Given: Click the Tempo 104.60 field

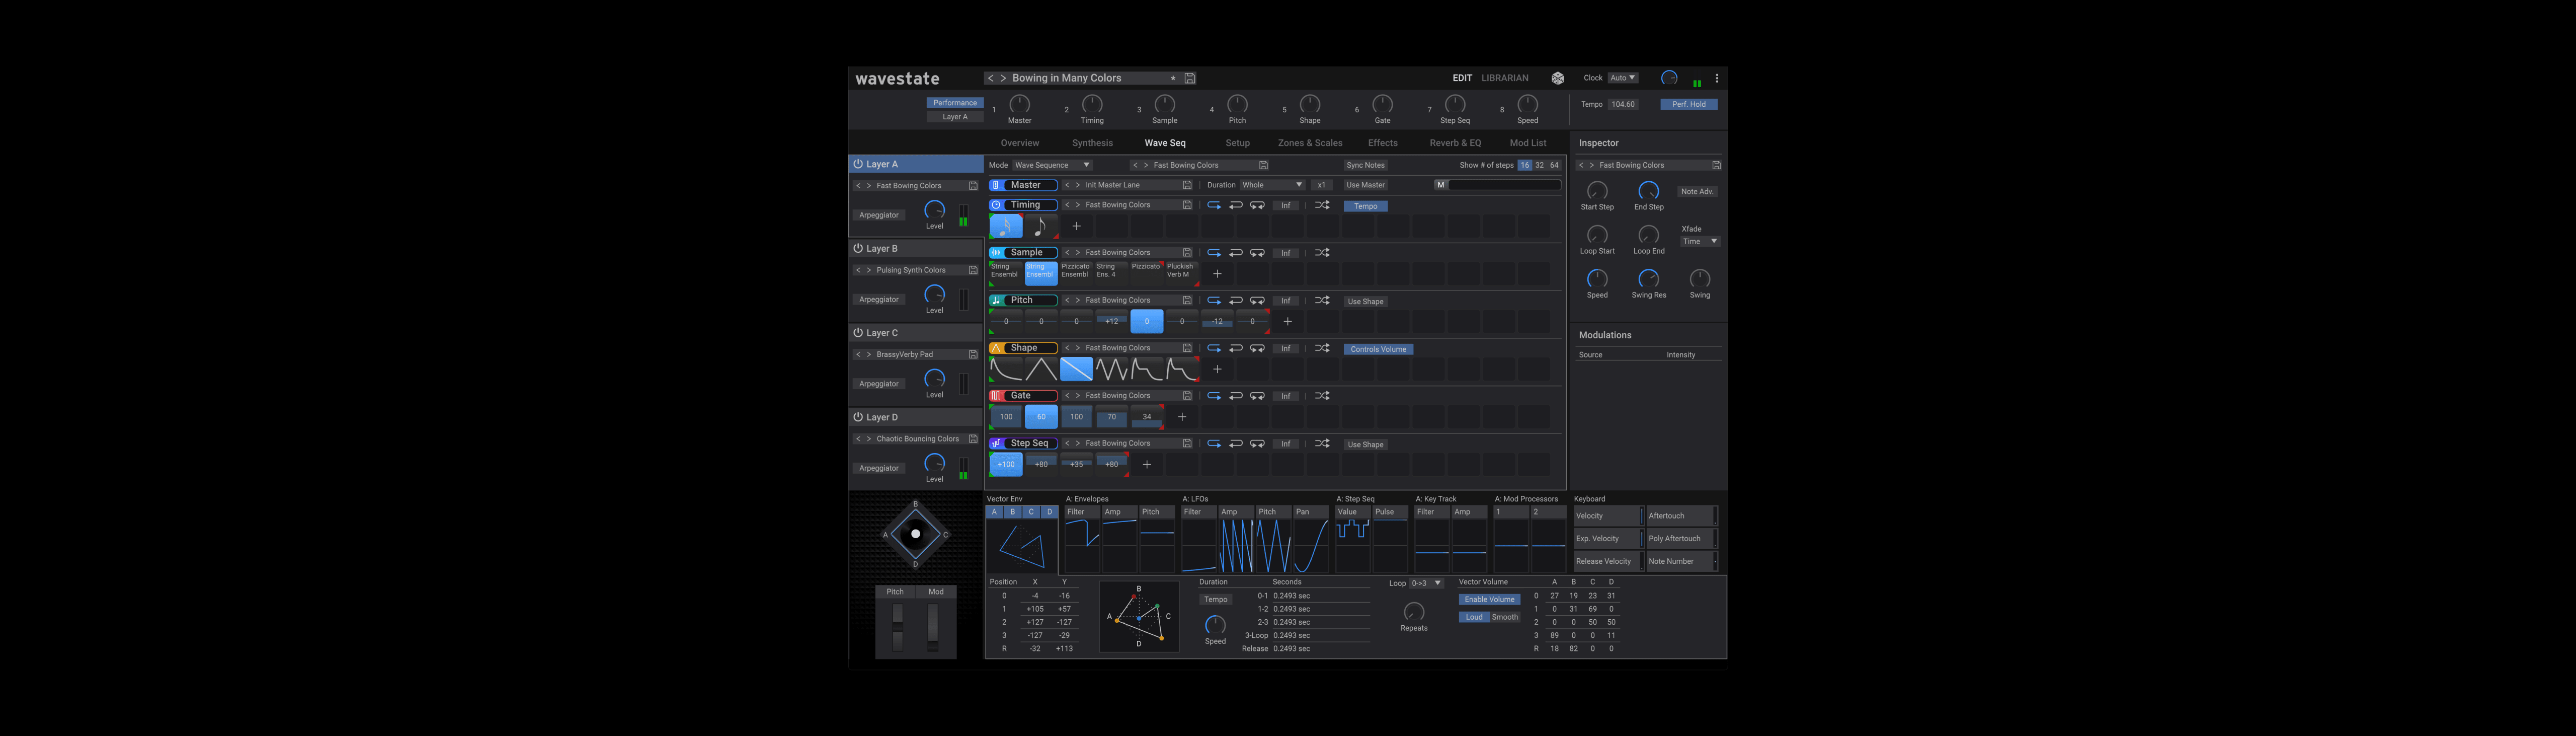Looking at the screenshot, I should click(1624, 104).
